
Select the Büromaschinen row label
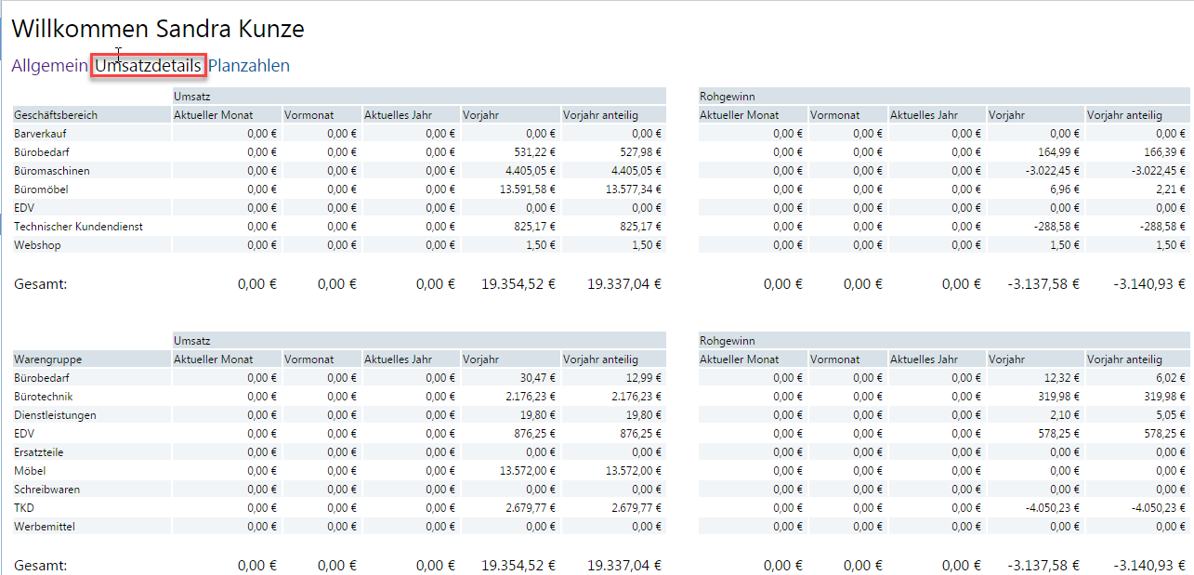point(52,171)
